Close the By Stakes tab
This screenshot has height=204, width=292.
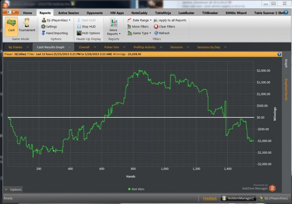pyautogui.click(x=28, y=47)
